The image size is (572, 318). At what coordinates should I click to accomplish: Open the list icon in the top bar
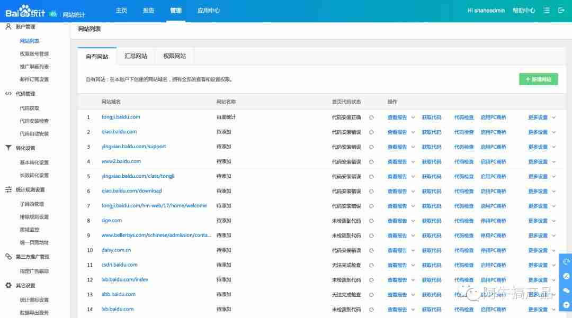547,10
